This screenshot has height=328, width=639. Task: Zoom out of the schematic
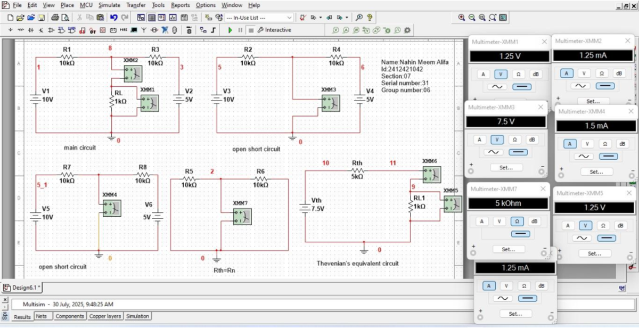point(472,18)
